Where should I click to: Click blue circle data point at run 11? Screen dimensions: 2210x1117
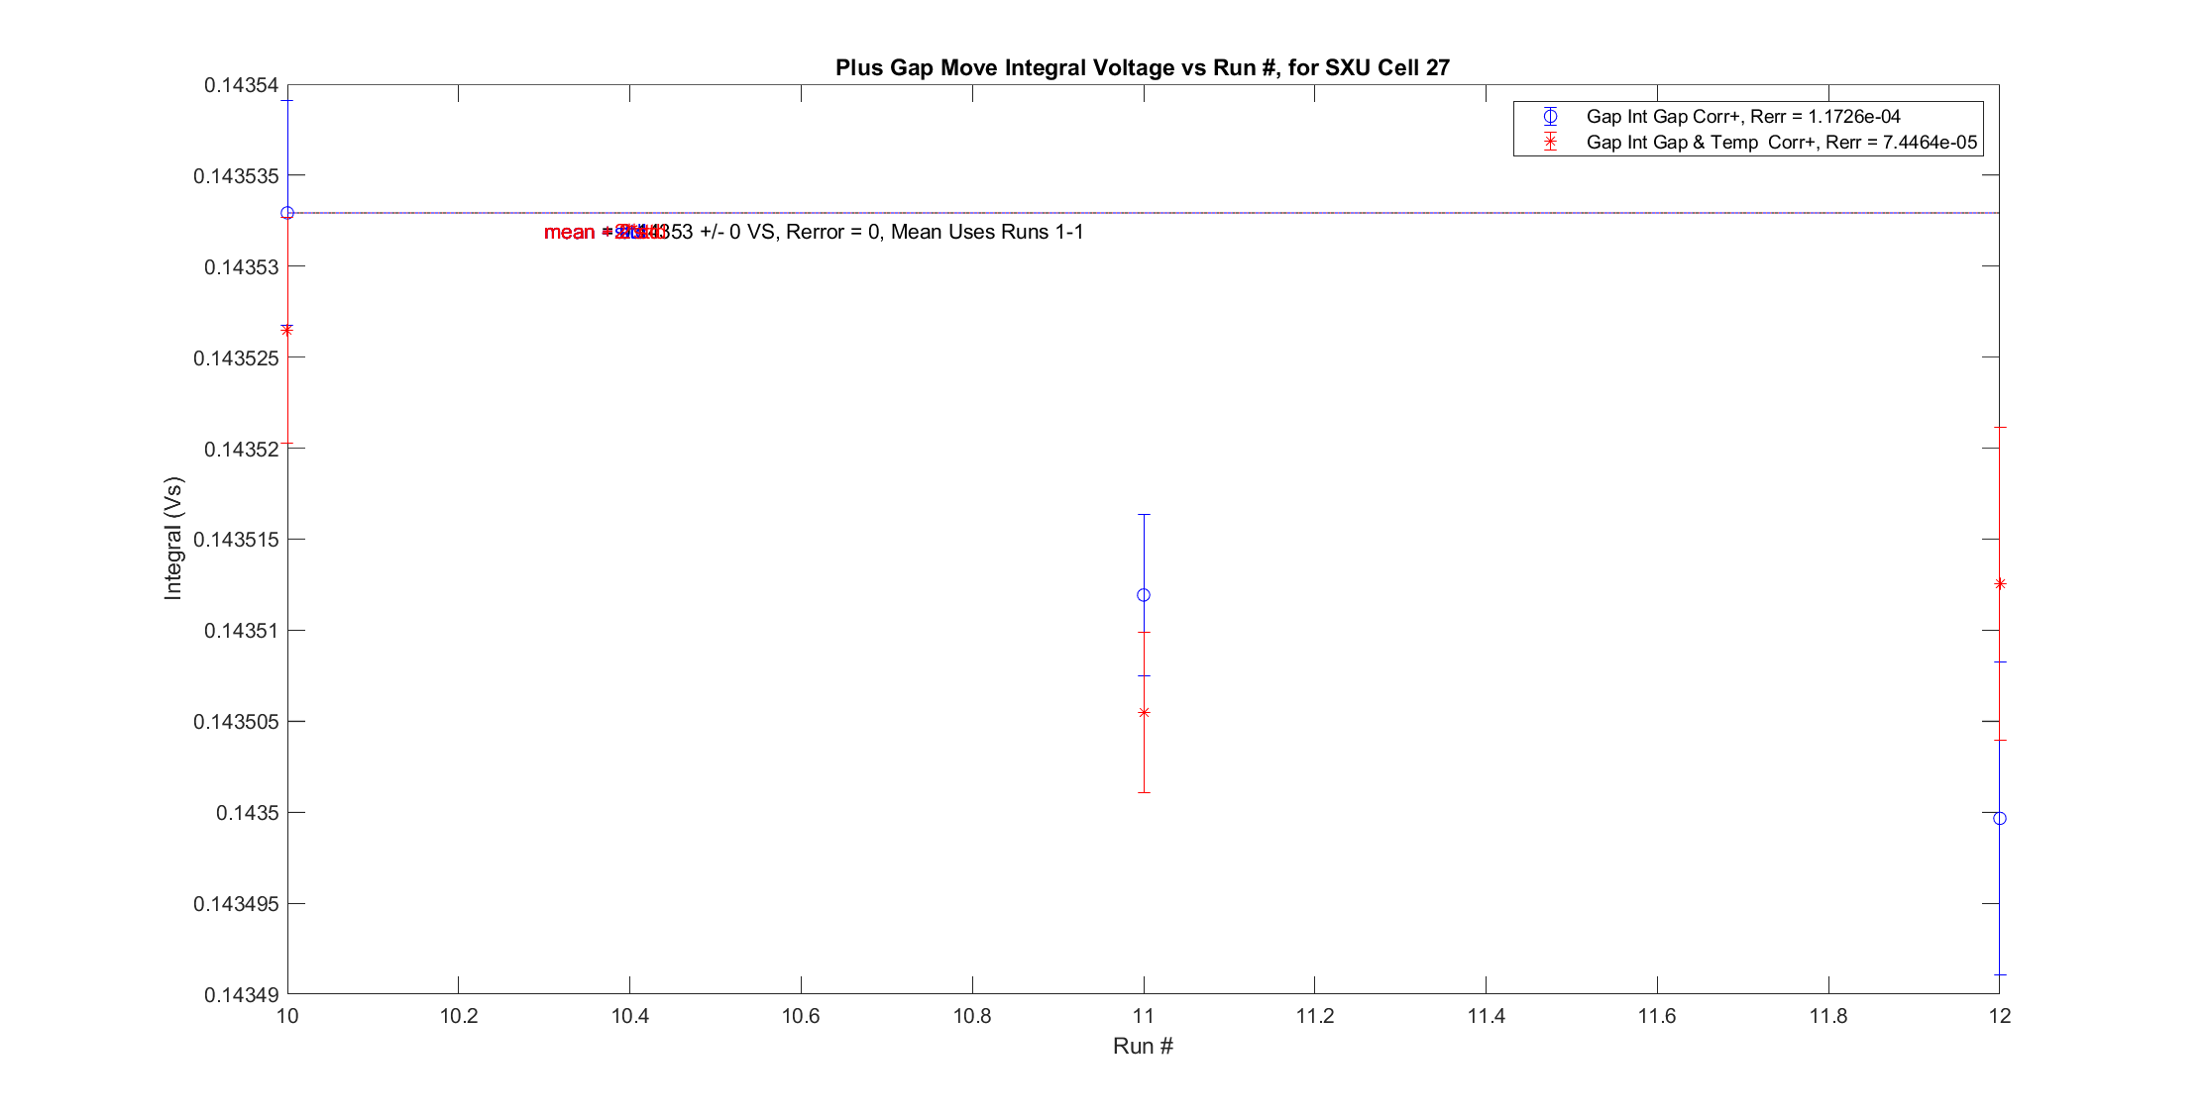(1144, 595)
